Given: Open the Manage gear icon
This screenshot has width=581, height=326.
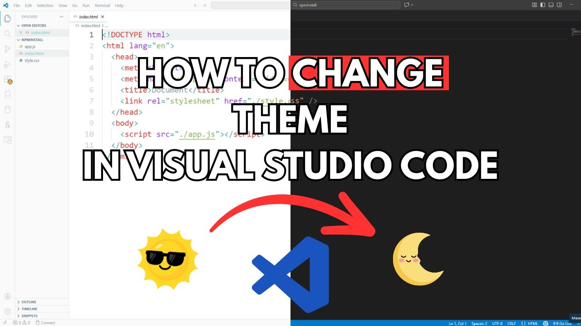Looking at the screenshot, I should tap(7, 312).
